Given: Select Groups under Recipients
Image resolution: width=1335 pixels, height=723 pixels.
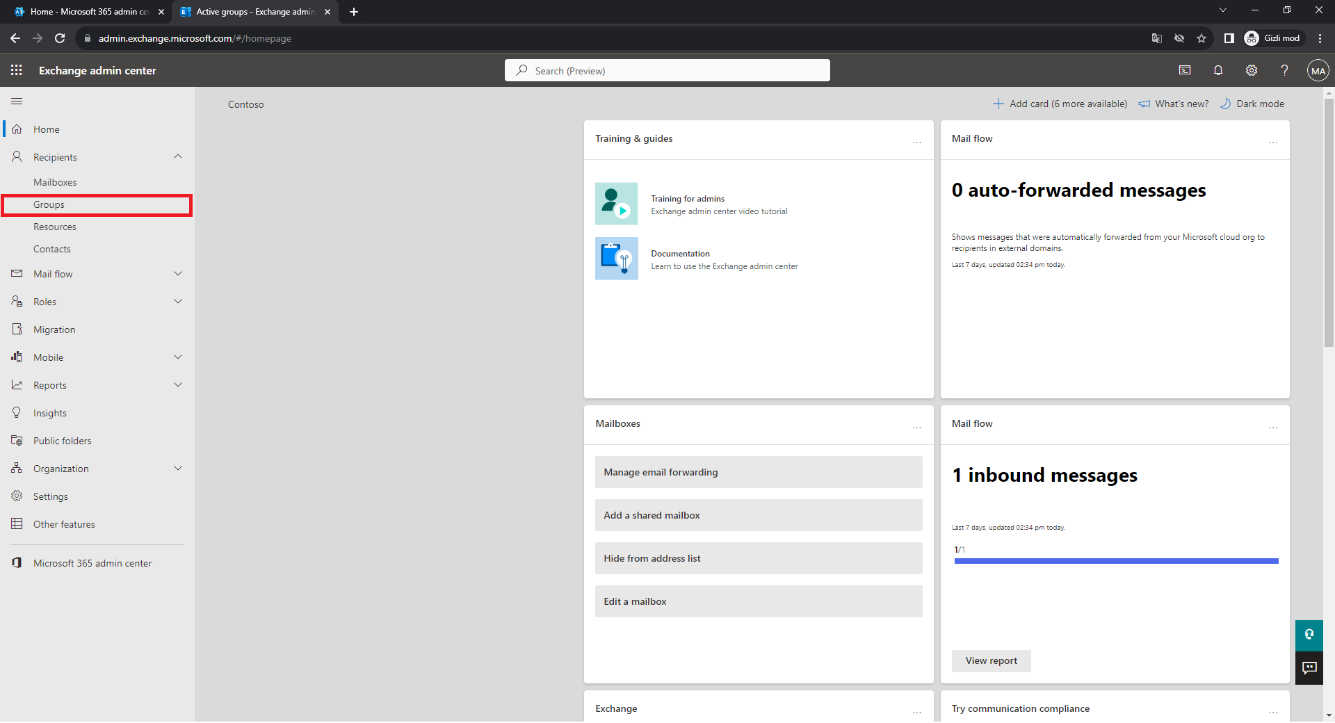Looking at the screenshot, I should click(49, 205).
